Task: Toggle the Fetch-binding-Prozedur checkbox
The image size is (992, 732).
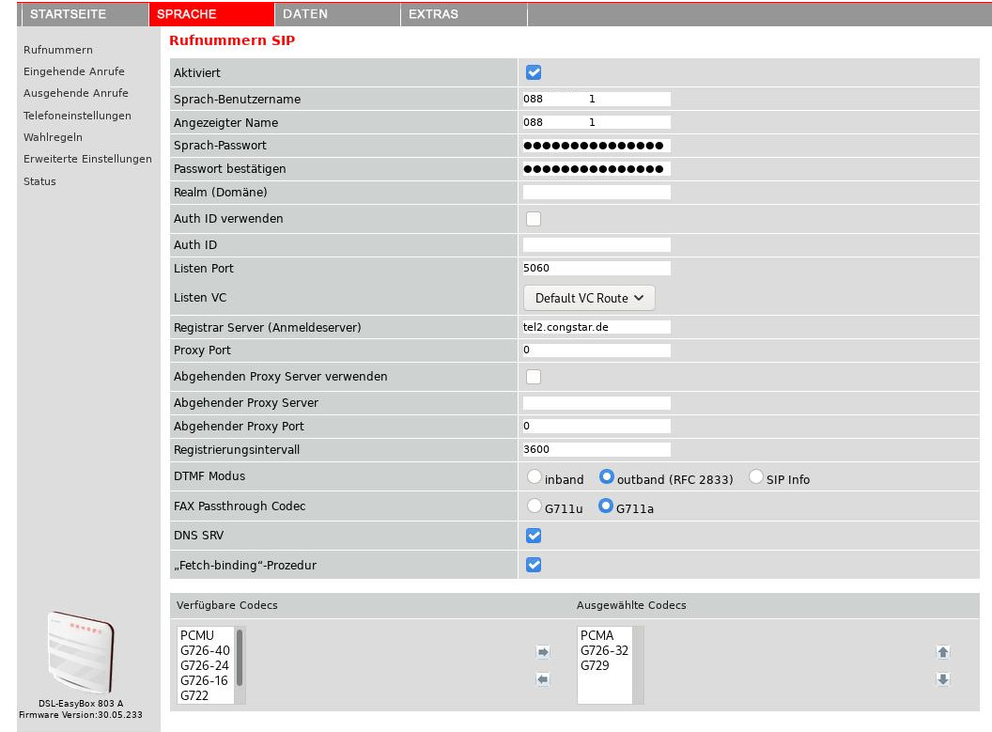Action: coord(534,565)
